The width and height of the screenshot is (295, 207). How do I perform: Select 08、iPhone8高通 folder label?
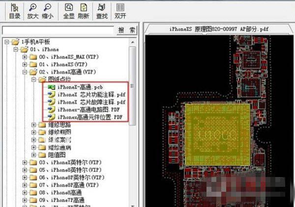pyautogui.click(x=60, y=193)
